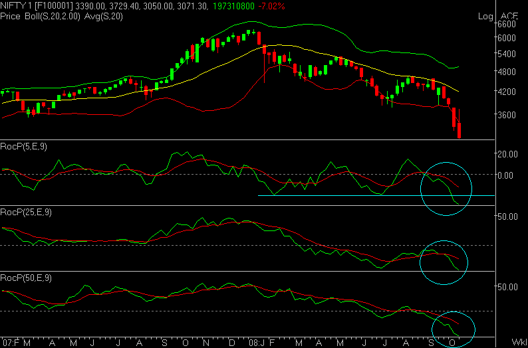Image resolution: width=528 pixels, height=348 pixels.
Task: Click the green volume figure 197310800
Action: pyautogui.click(x=235, y=6)
